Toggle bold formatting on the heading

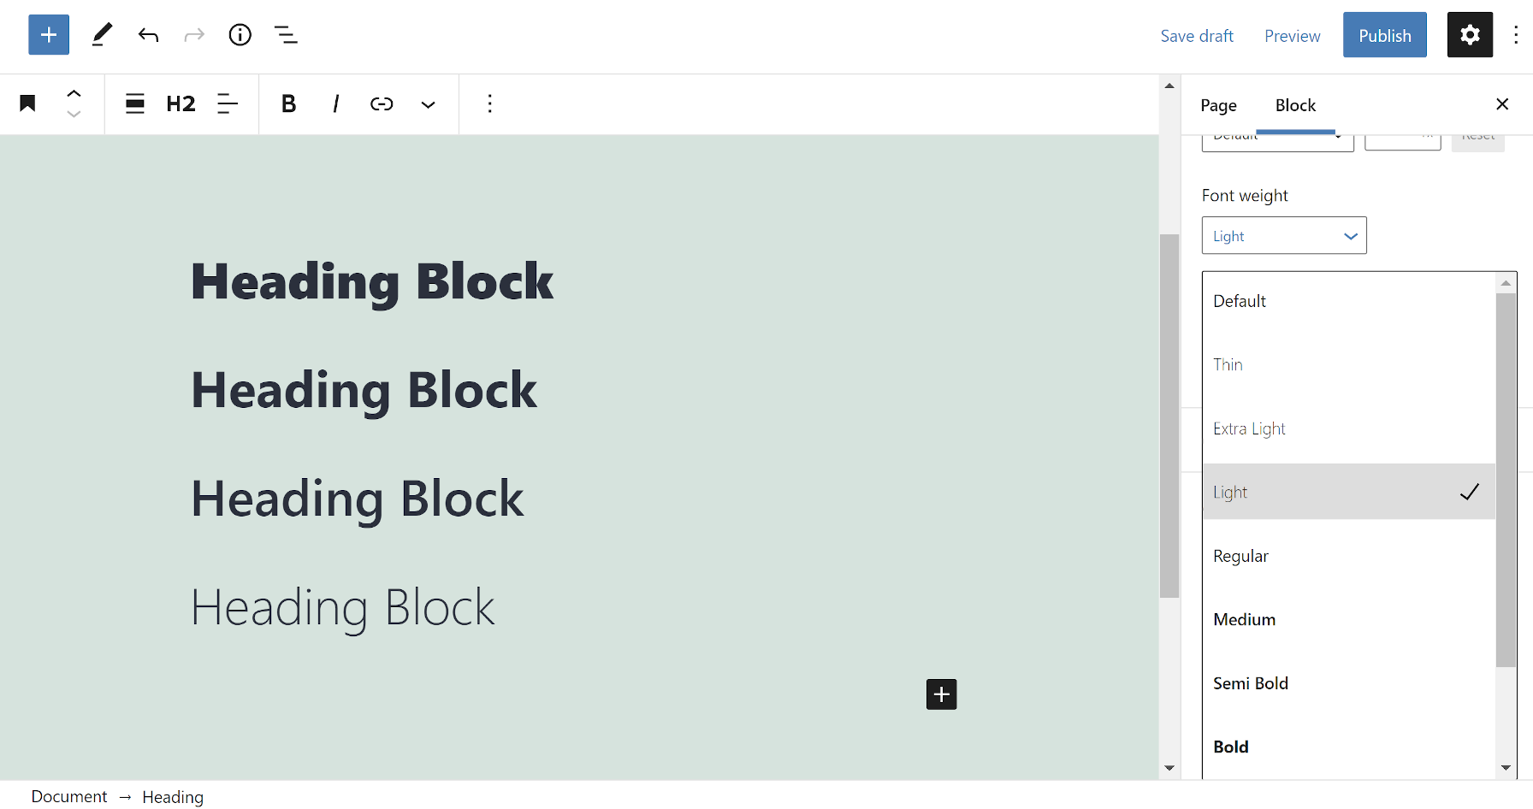(288, 103)
